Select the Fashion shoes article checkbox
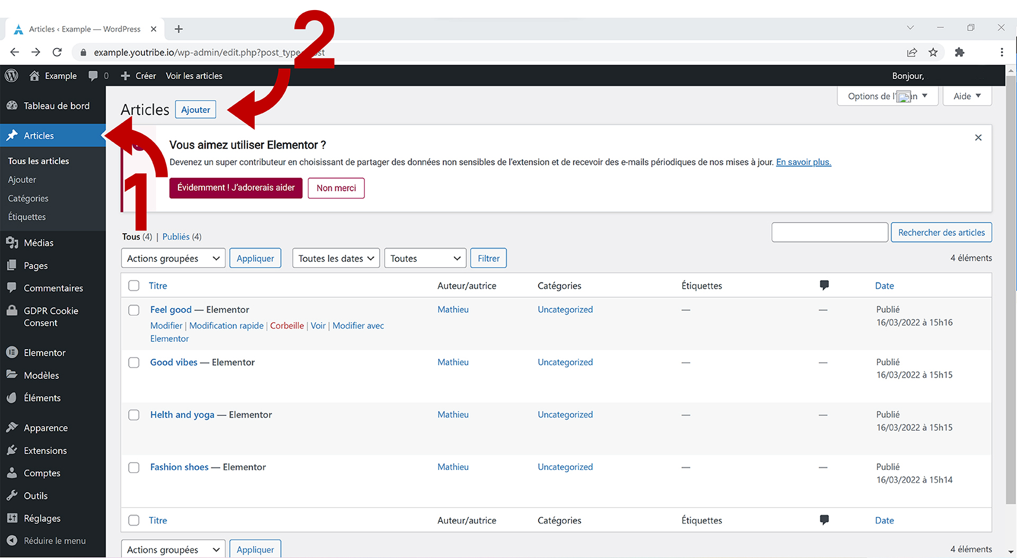The height and width of the screenshot is (558, 1017). click(x=134, y=467)
